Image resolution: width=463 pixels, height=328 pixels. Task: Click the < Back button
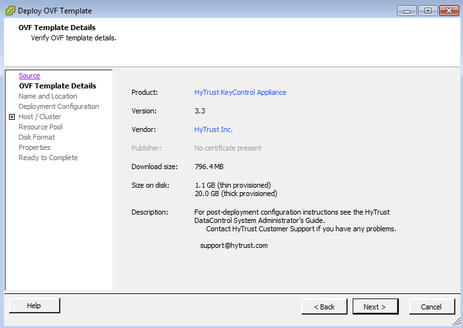tap(324, 307)
